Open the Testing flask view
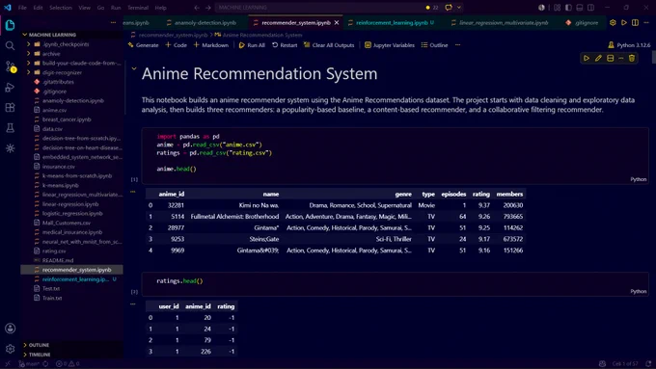The image size is (656, 369). point(10,128)
